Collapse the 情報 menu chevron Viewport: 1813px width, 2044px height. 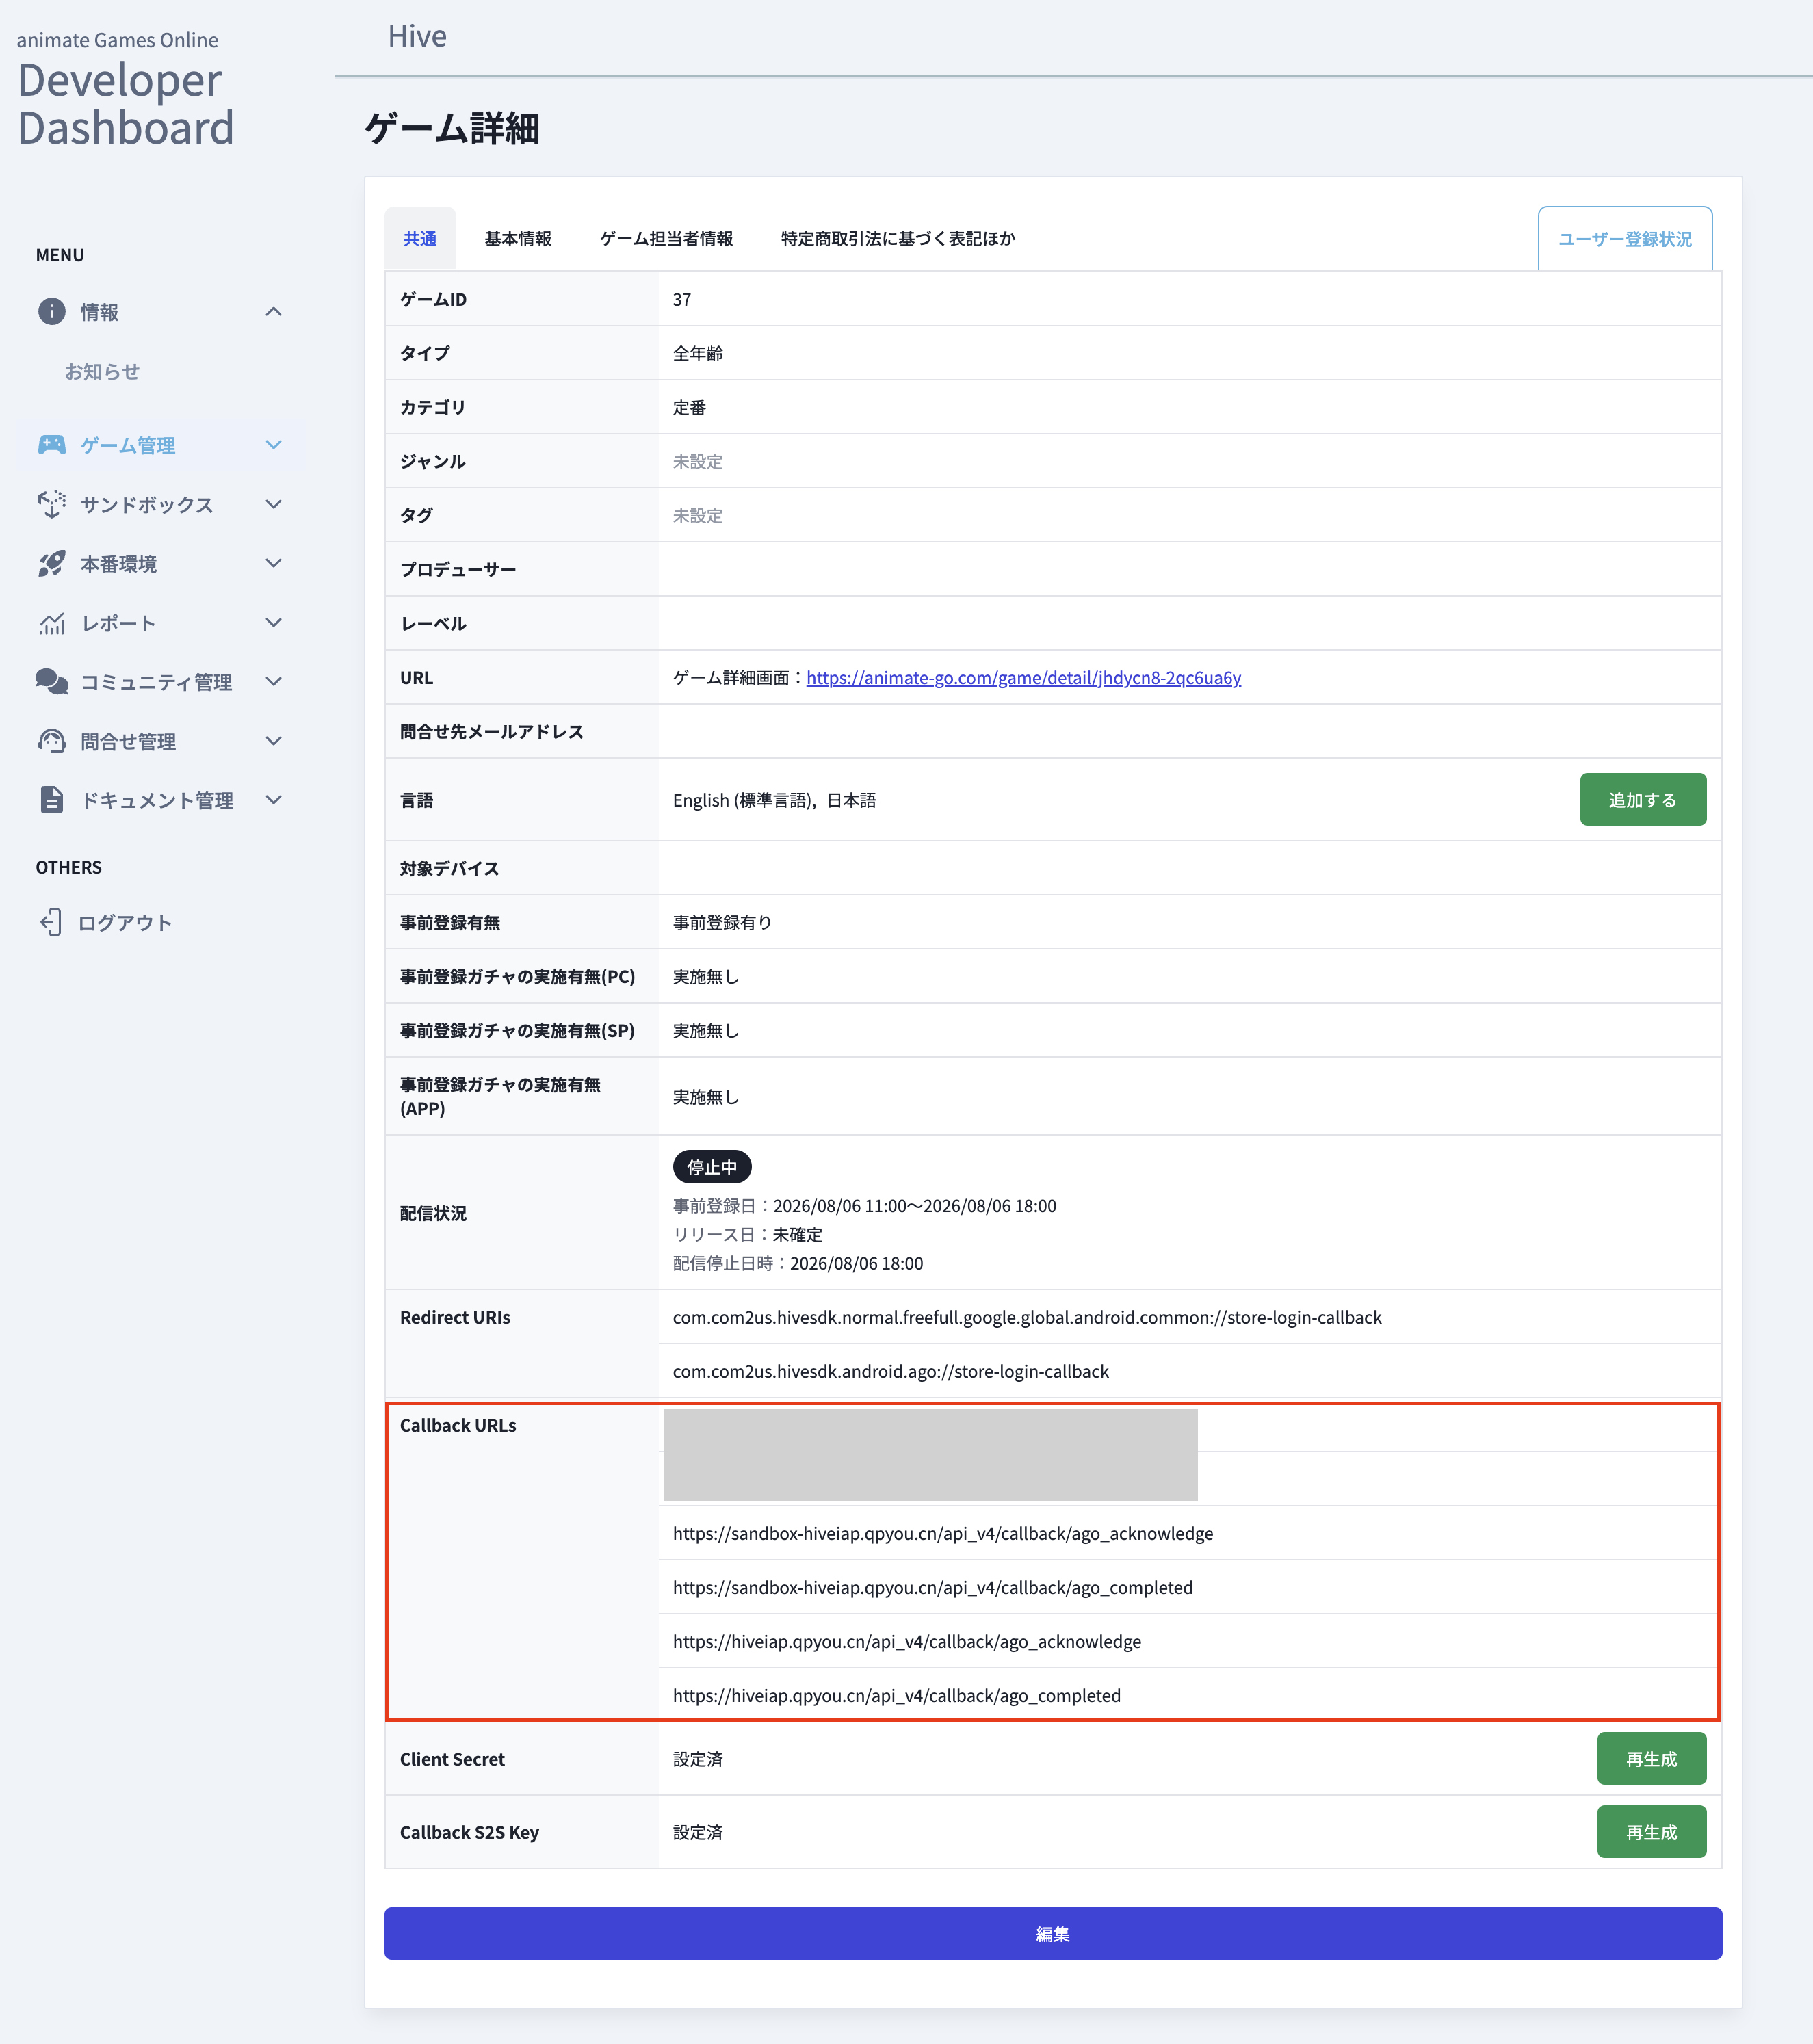[x=273, y=312]
